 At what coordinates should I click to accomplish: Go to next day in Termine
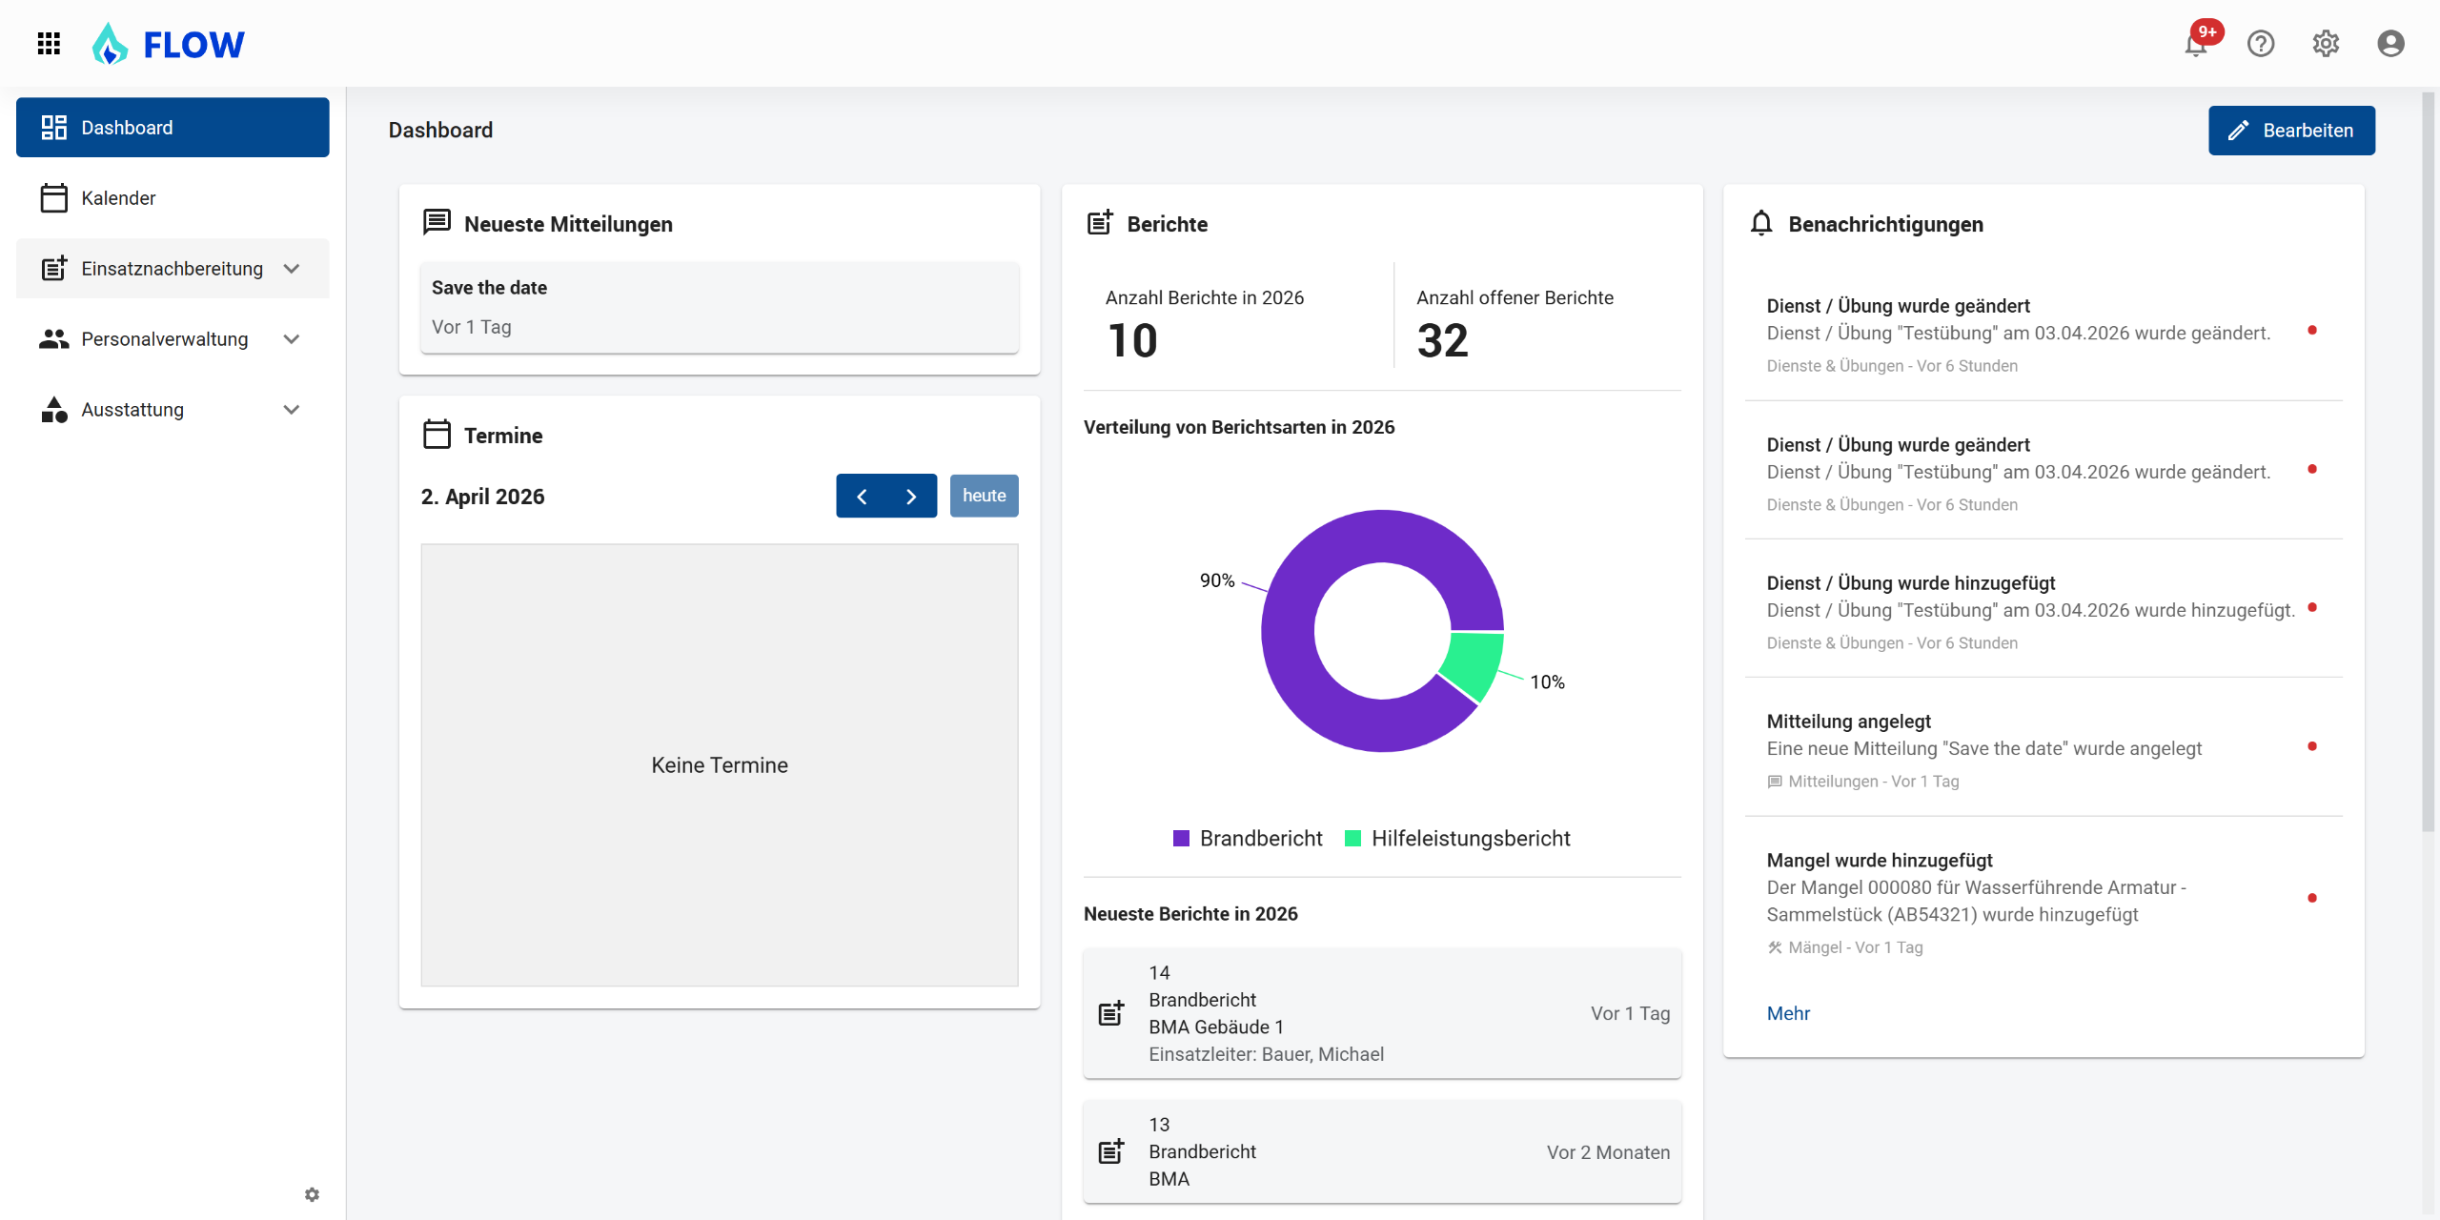[x=911, y=496]
